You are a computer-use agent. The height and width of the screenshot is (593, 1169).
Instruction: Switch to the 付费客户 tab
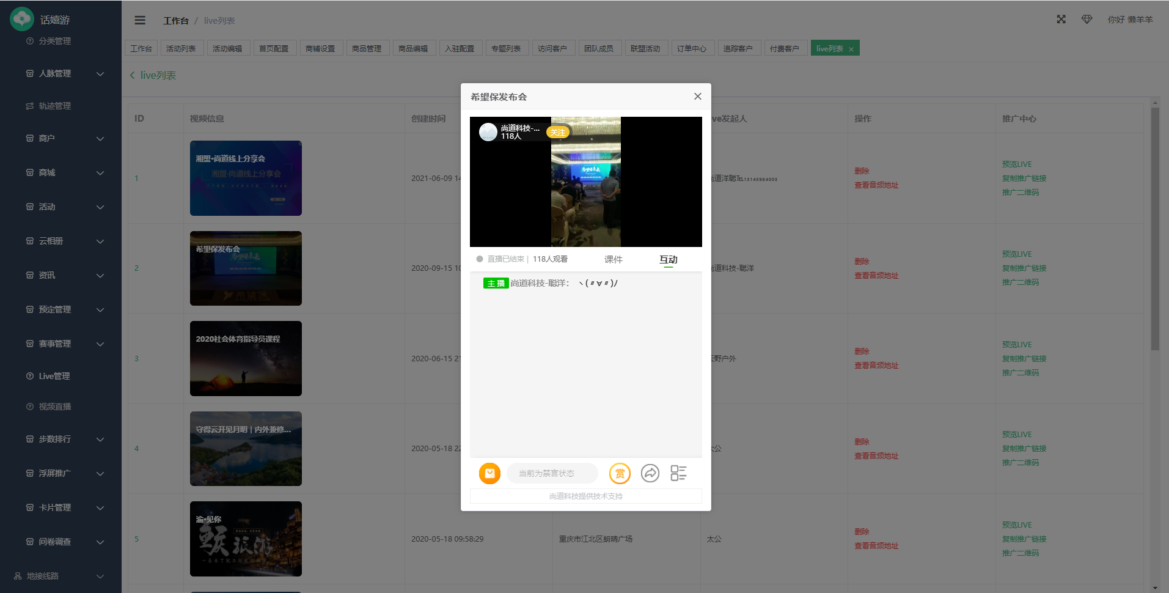click(785, 48)
